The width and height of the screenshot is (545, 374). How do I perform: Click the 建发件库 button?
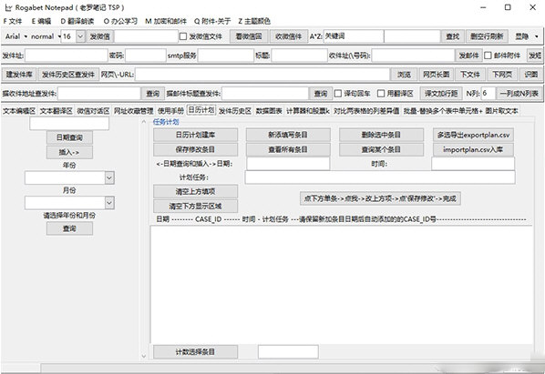[19, 75]
